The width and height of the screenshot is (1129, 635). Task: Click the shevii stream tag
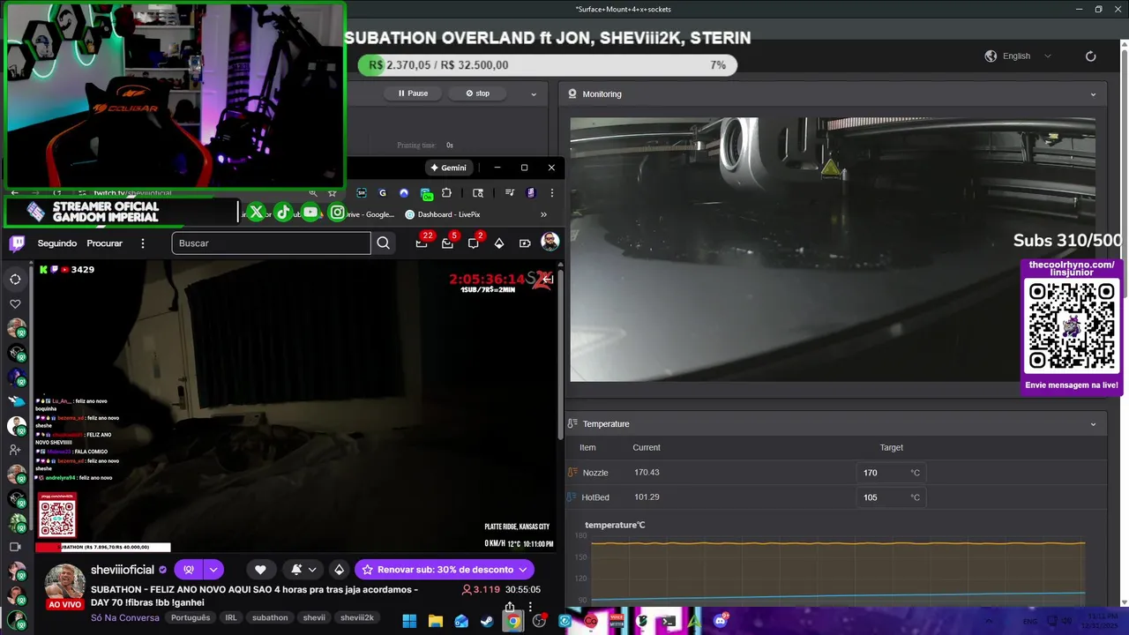pyautogui.click(x=314, y=617)
